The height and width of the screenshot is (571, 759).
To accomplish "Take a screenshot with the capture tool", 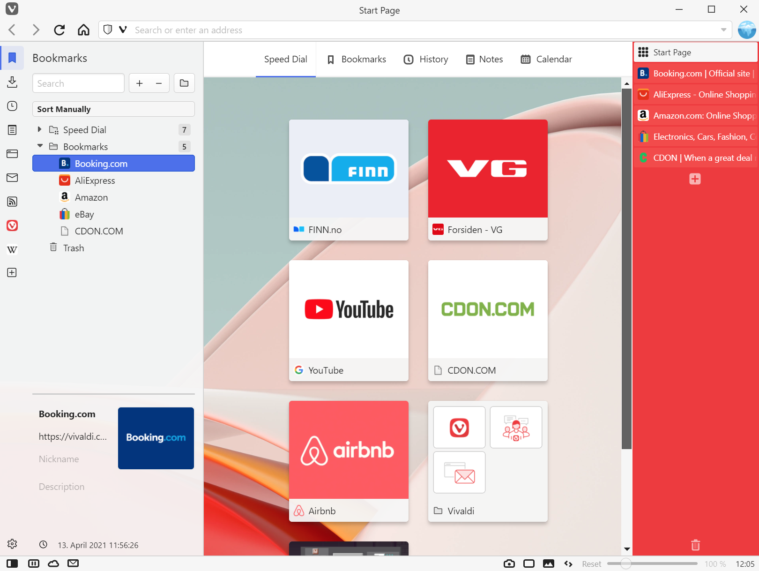I will point(509,563).
